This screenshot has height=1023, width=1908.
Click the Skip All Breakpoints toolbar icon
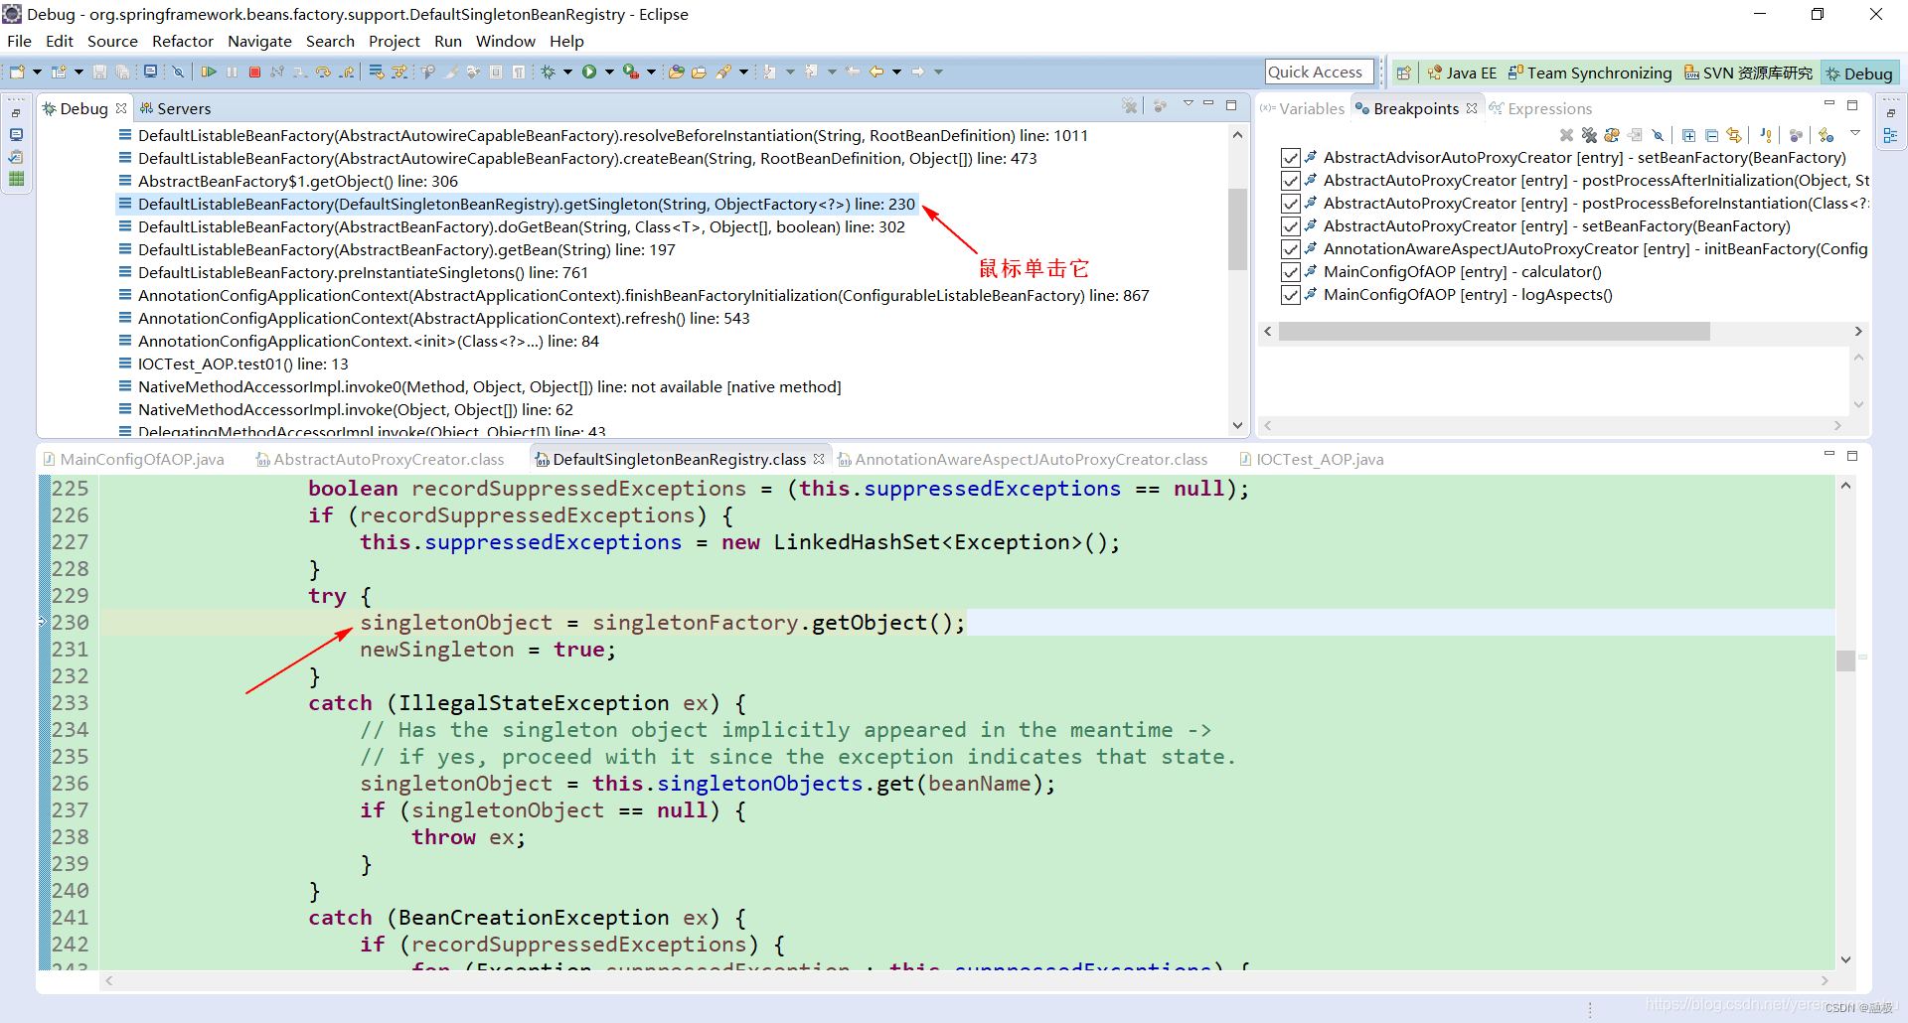[177, 72]
